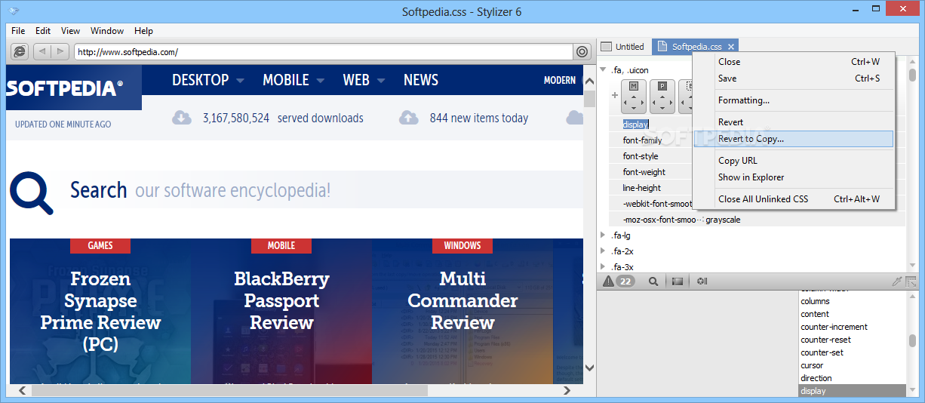Choose Copy URL from the context menu

(x=794, y=161)
